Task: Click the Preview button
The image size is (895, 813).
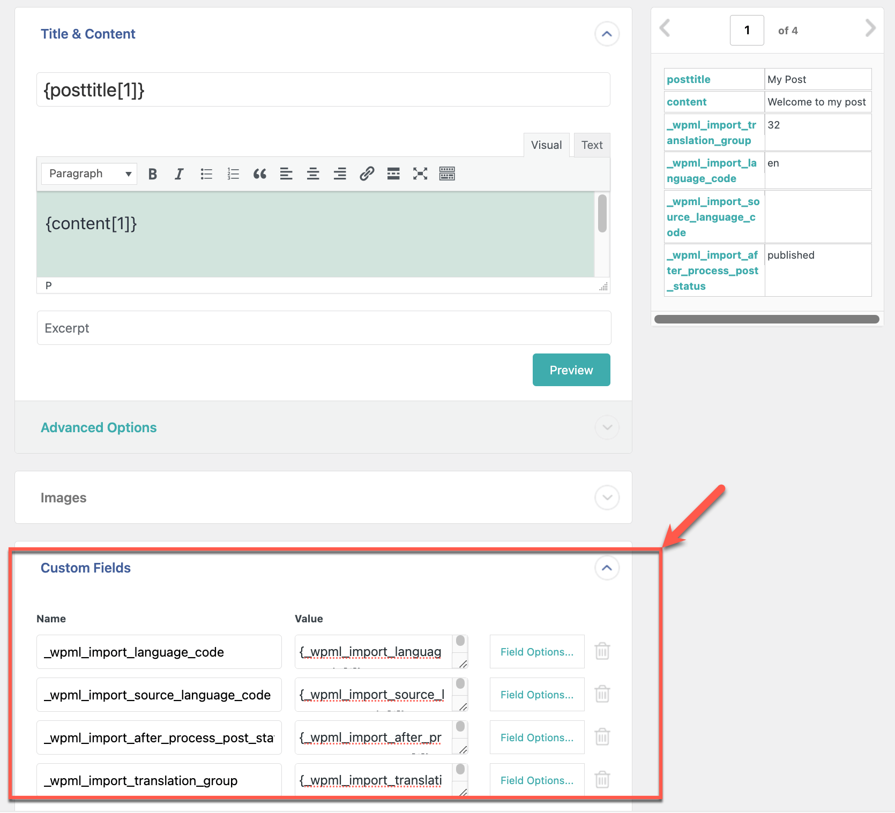Action: (571, 370)
